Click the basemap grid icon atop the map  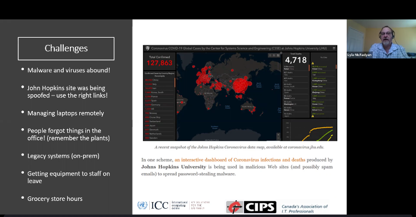click(278, 55)
